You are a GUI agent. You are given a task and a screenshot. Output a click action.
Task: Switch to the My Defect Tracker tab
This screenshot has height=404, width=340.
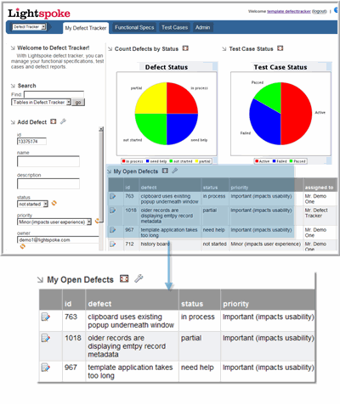(x=86, y=28)
